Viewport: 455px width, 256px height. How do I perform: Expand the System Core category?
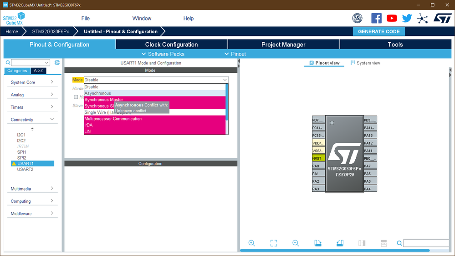(x=32, y=82)
